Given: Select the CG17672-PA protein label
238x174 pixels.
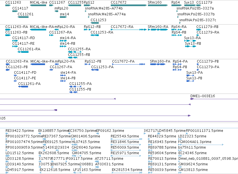Looking at the screenshot, I should pos(123,61).
